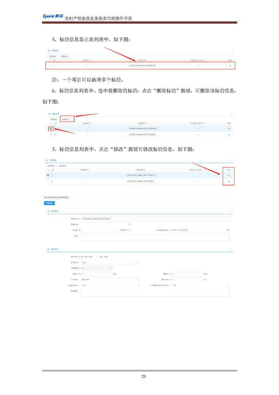Click the blue save button above the form
Image resolution: width=279 pixels, height=395 pixels.
tap(49, 203)
